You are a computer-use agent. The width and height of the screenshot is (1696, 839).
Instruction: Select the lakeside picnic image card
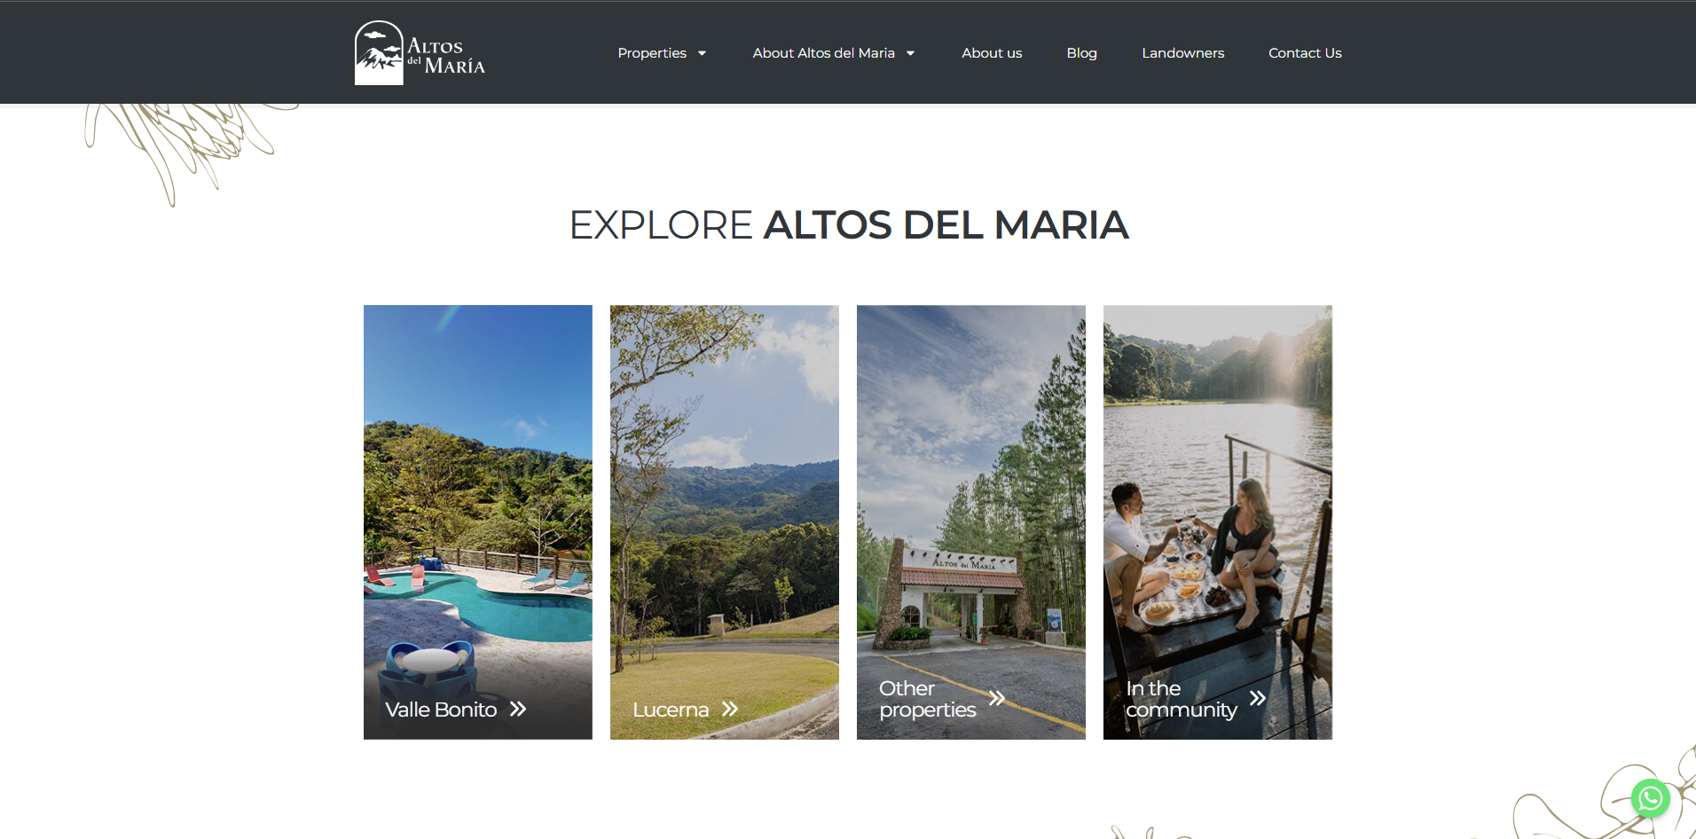pos(1218,522)
